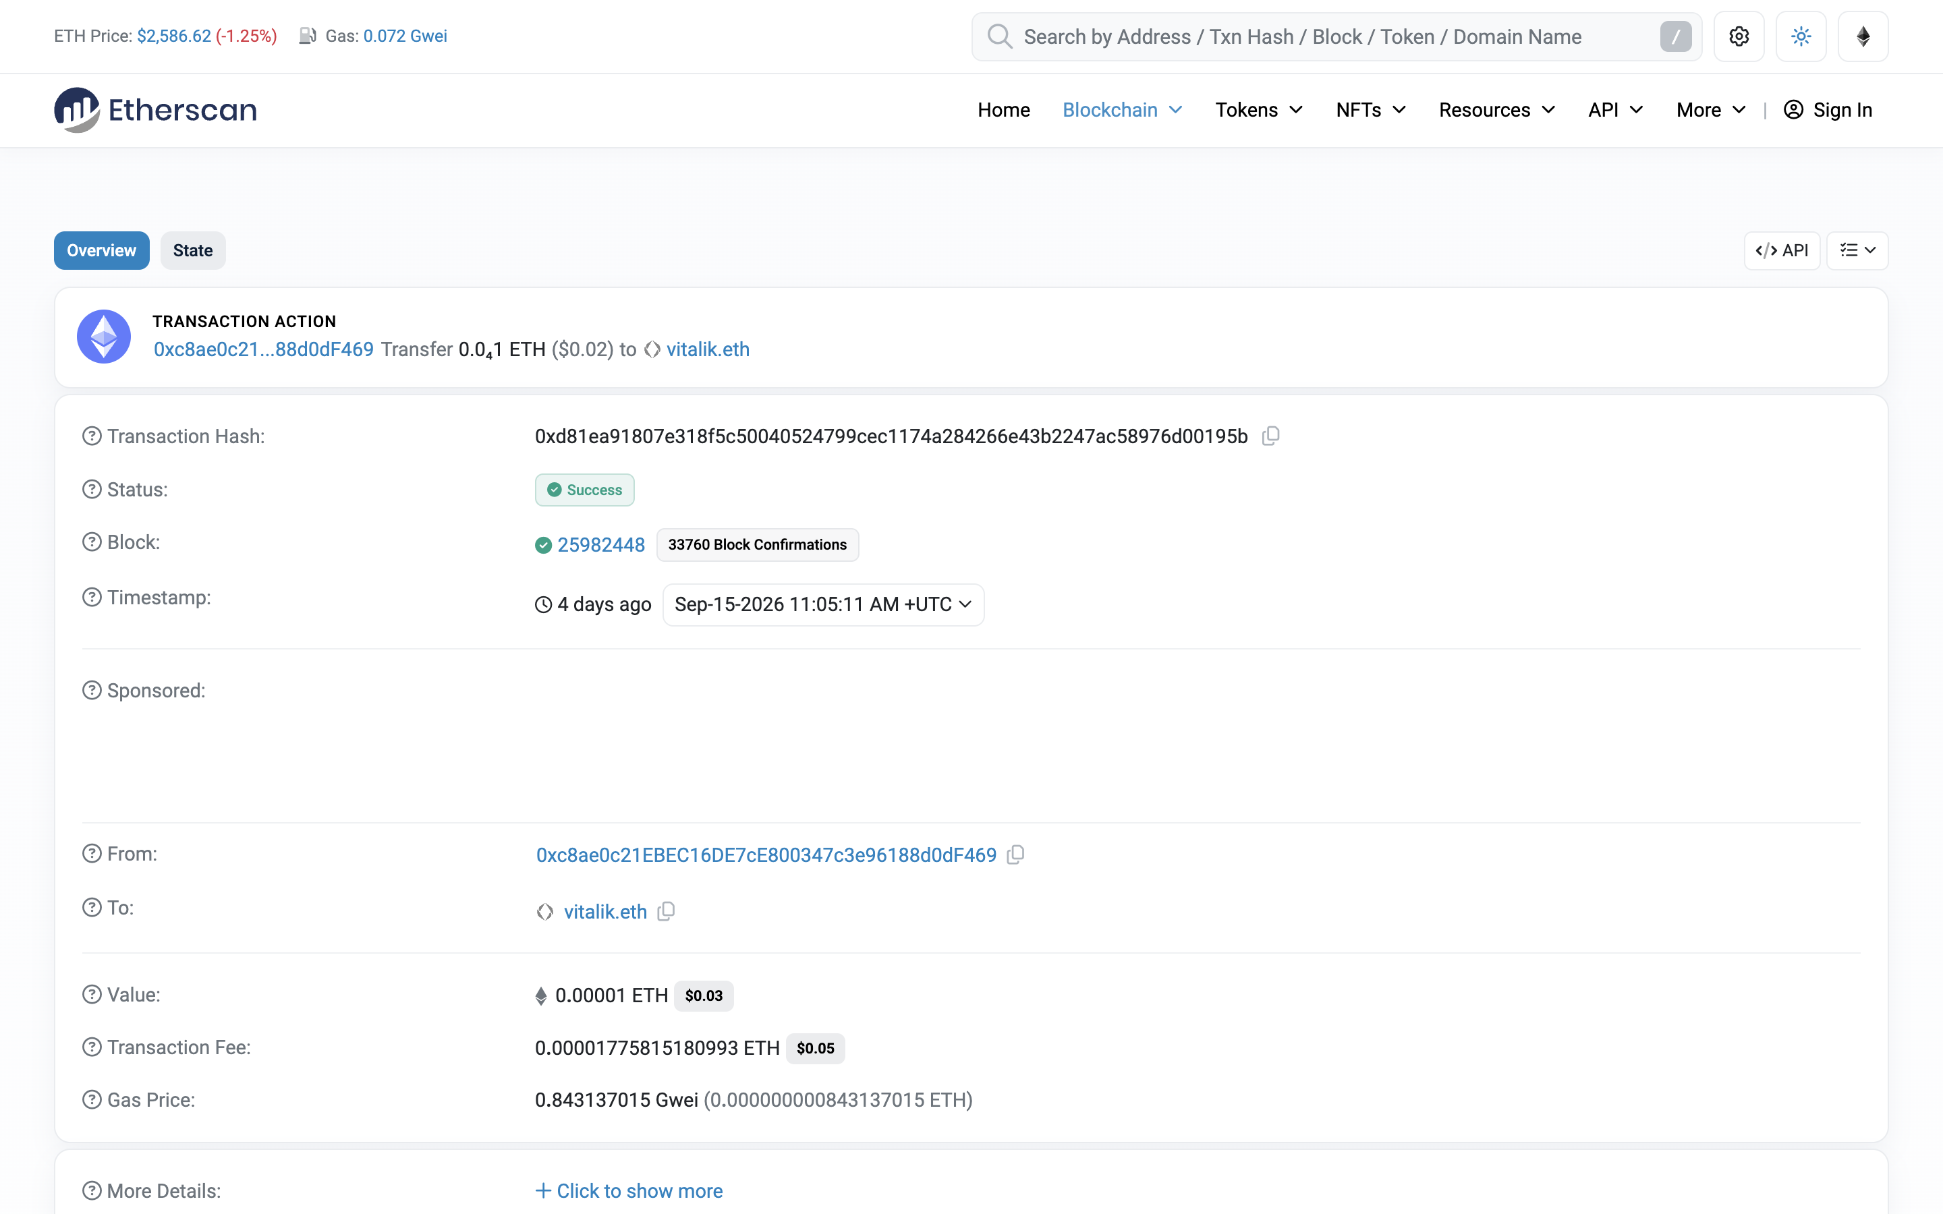Open block 25982448

click(x=600, y=545)
